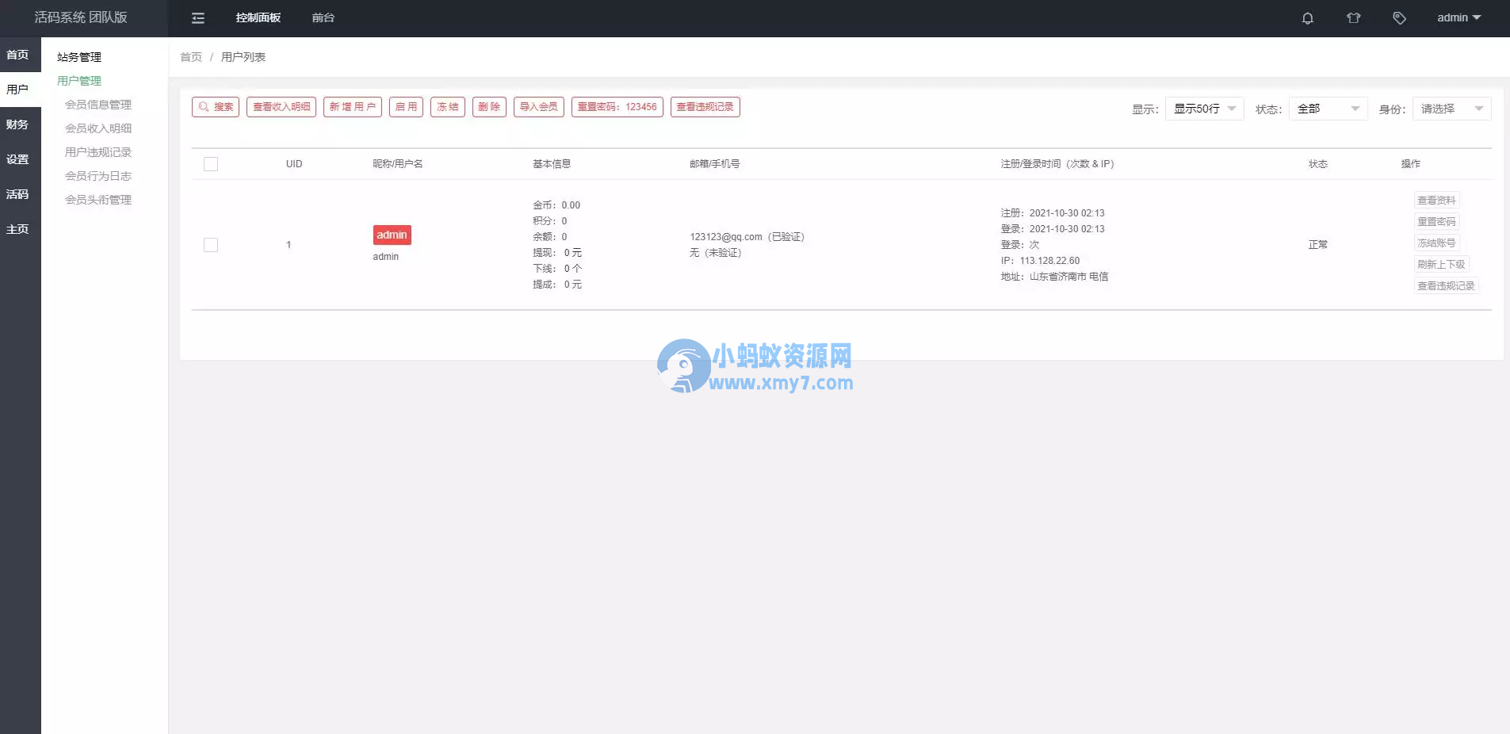Open 会员头衔管理 in the sidebar
1510x734 pixels.
tap(98, 199)
